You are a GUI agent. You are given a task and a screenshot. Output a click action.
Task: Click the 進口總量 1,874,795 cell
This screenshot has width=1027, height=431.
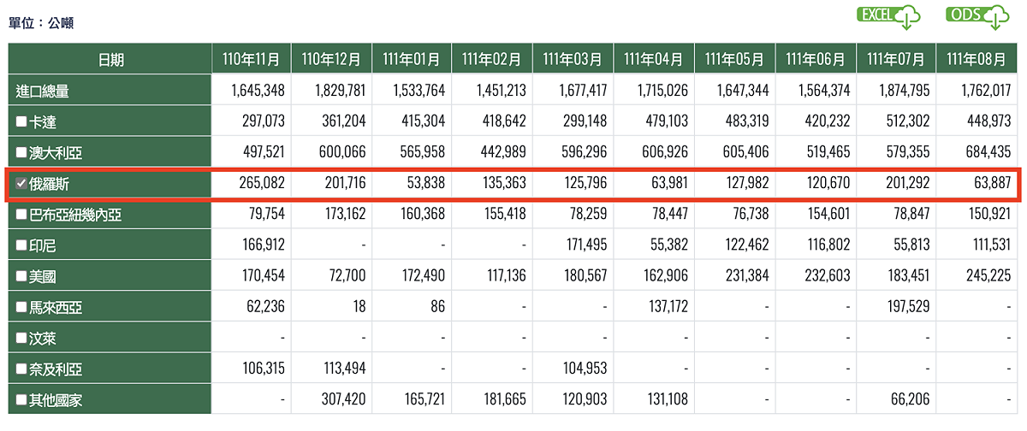896,91
